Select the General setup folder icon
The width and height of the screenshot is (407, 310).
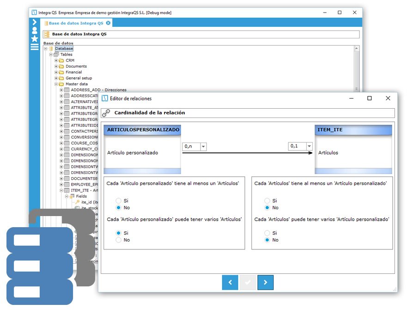61,78
